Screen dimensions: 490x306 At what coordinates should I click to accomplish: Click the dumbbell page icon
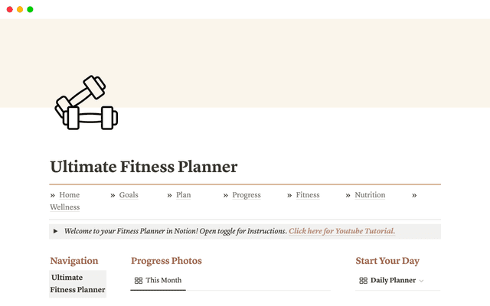(x=86, y=103)
